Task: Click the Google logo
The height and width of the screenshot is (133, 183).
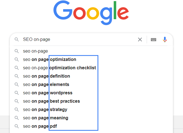Action: (x=91, y=13)
